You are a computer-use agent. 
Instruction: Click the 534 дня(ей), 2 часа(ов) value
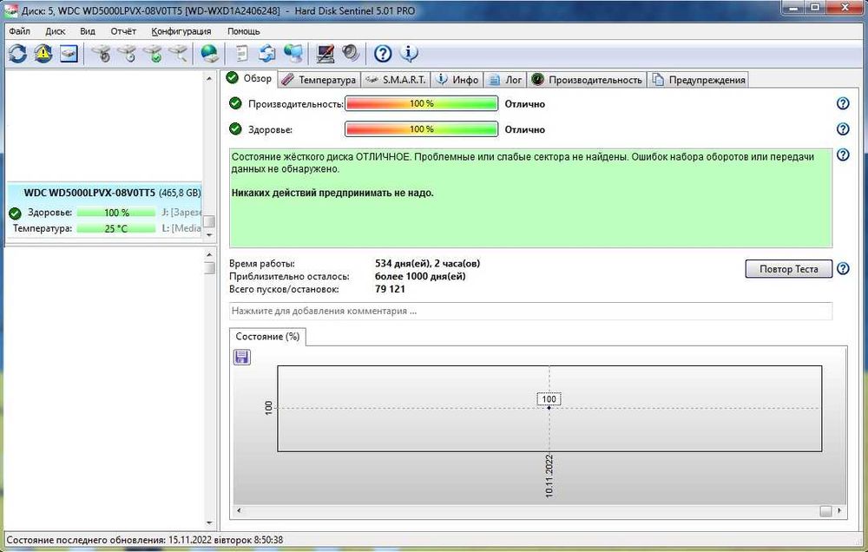(x=427, y=264)
